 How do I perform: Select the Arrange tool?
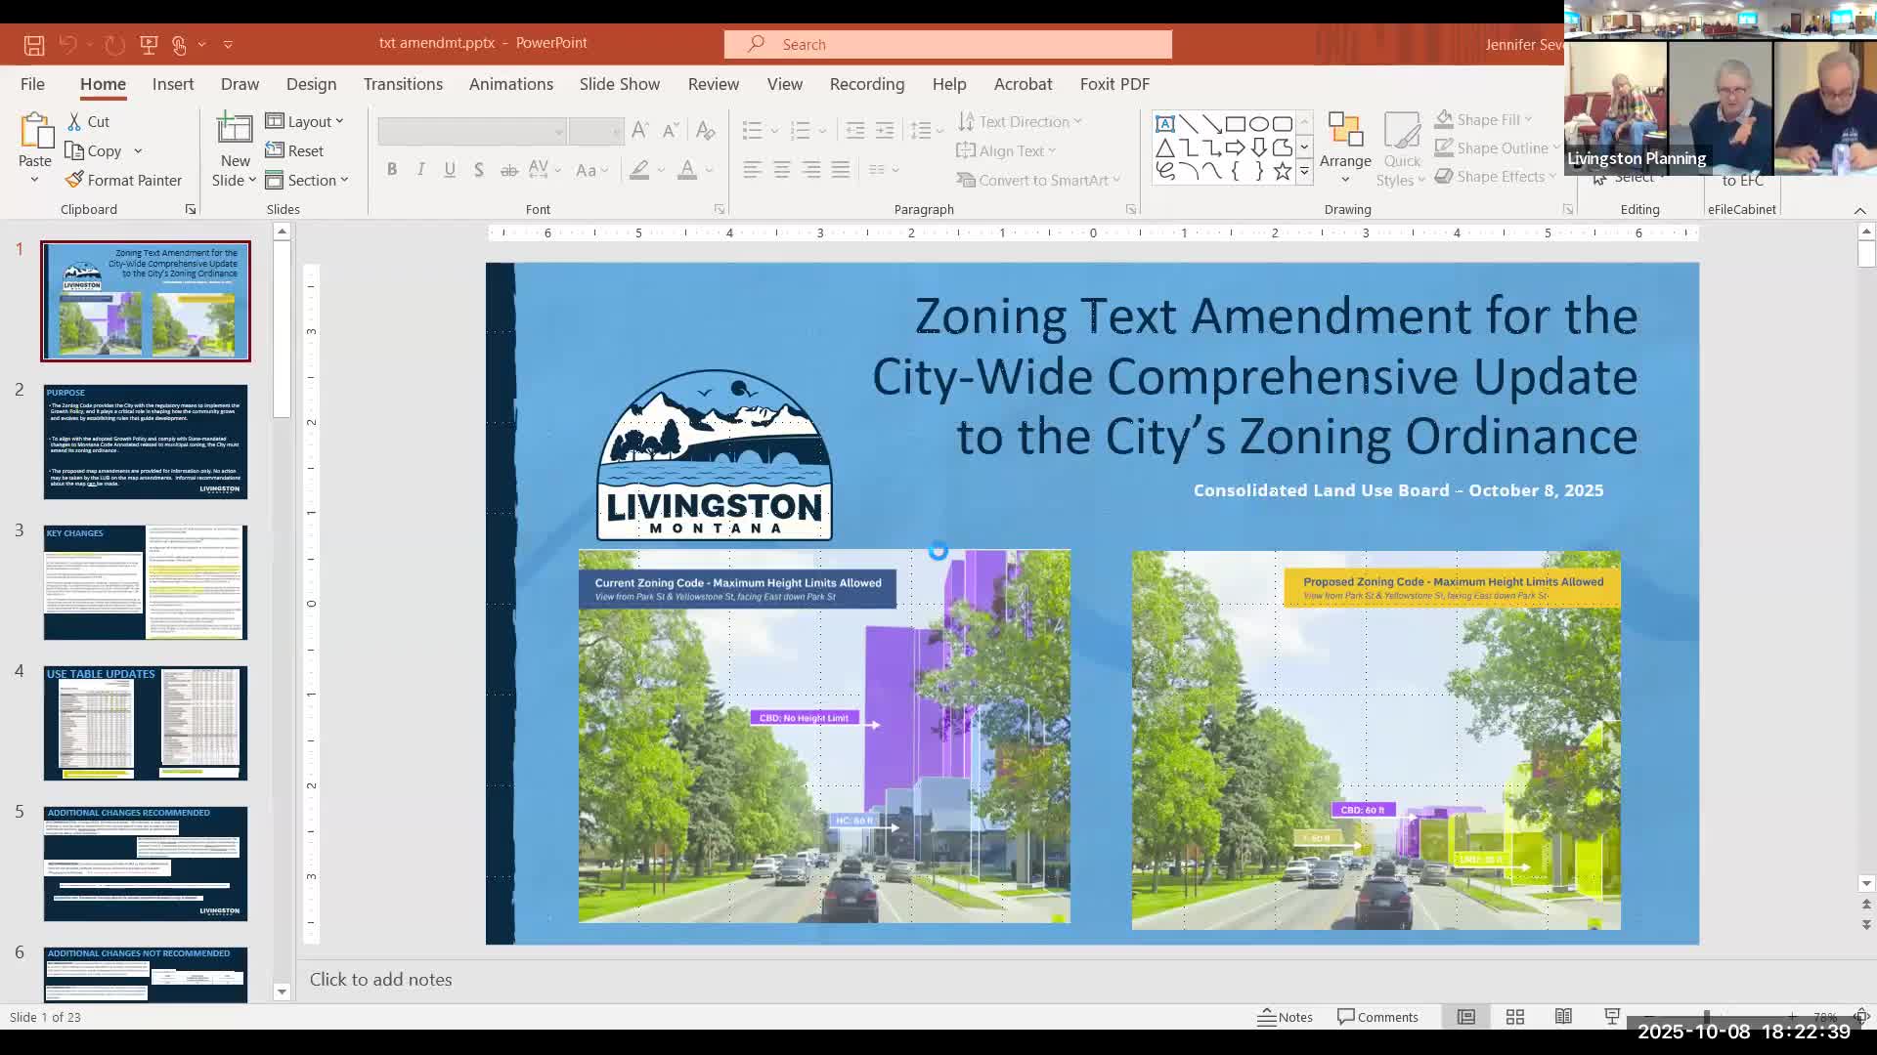click(x=1345, y=147)
